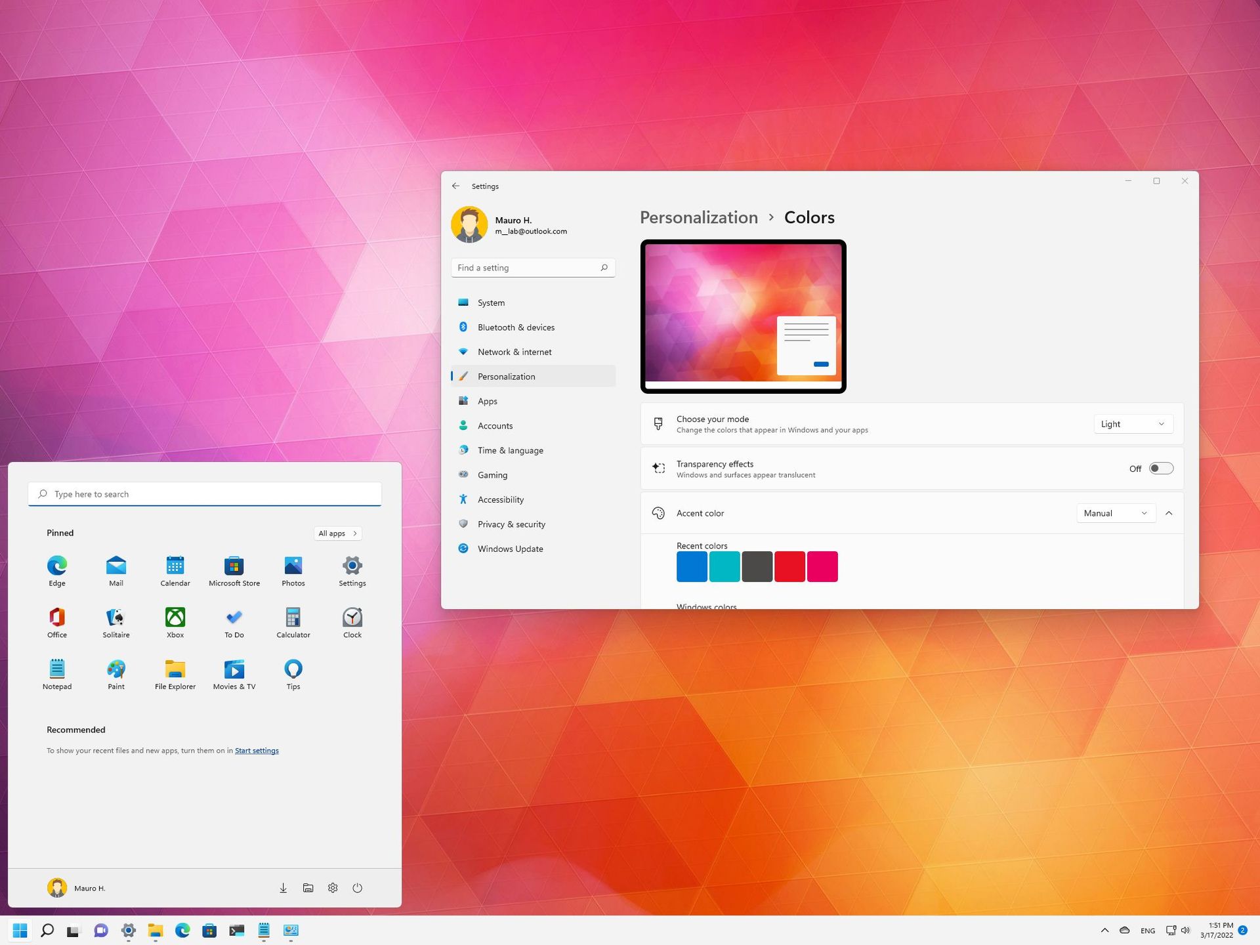Open the Power options in Start menu

357,887
